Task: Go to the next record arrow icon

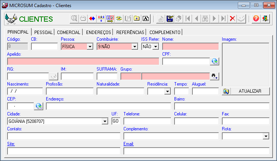Action: 214,19
